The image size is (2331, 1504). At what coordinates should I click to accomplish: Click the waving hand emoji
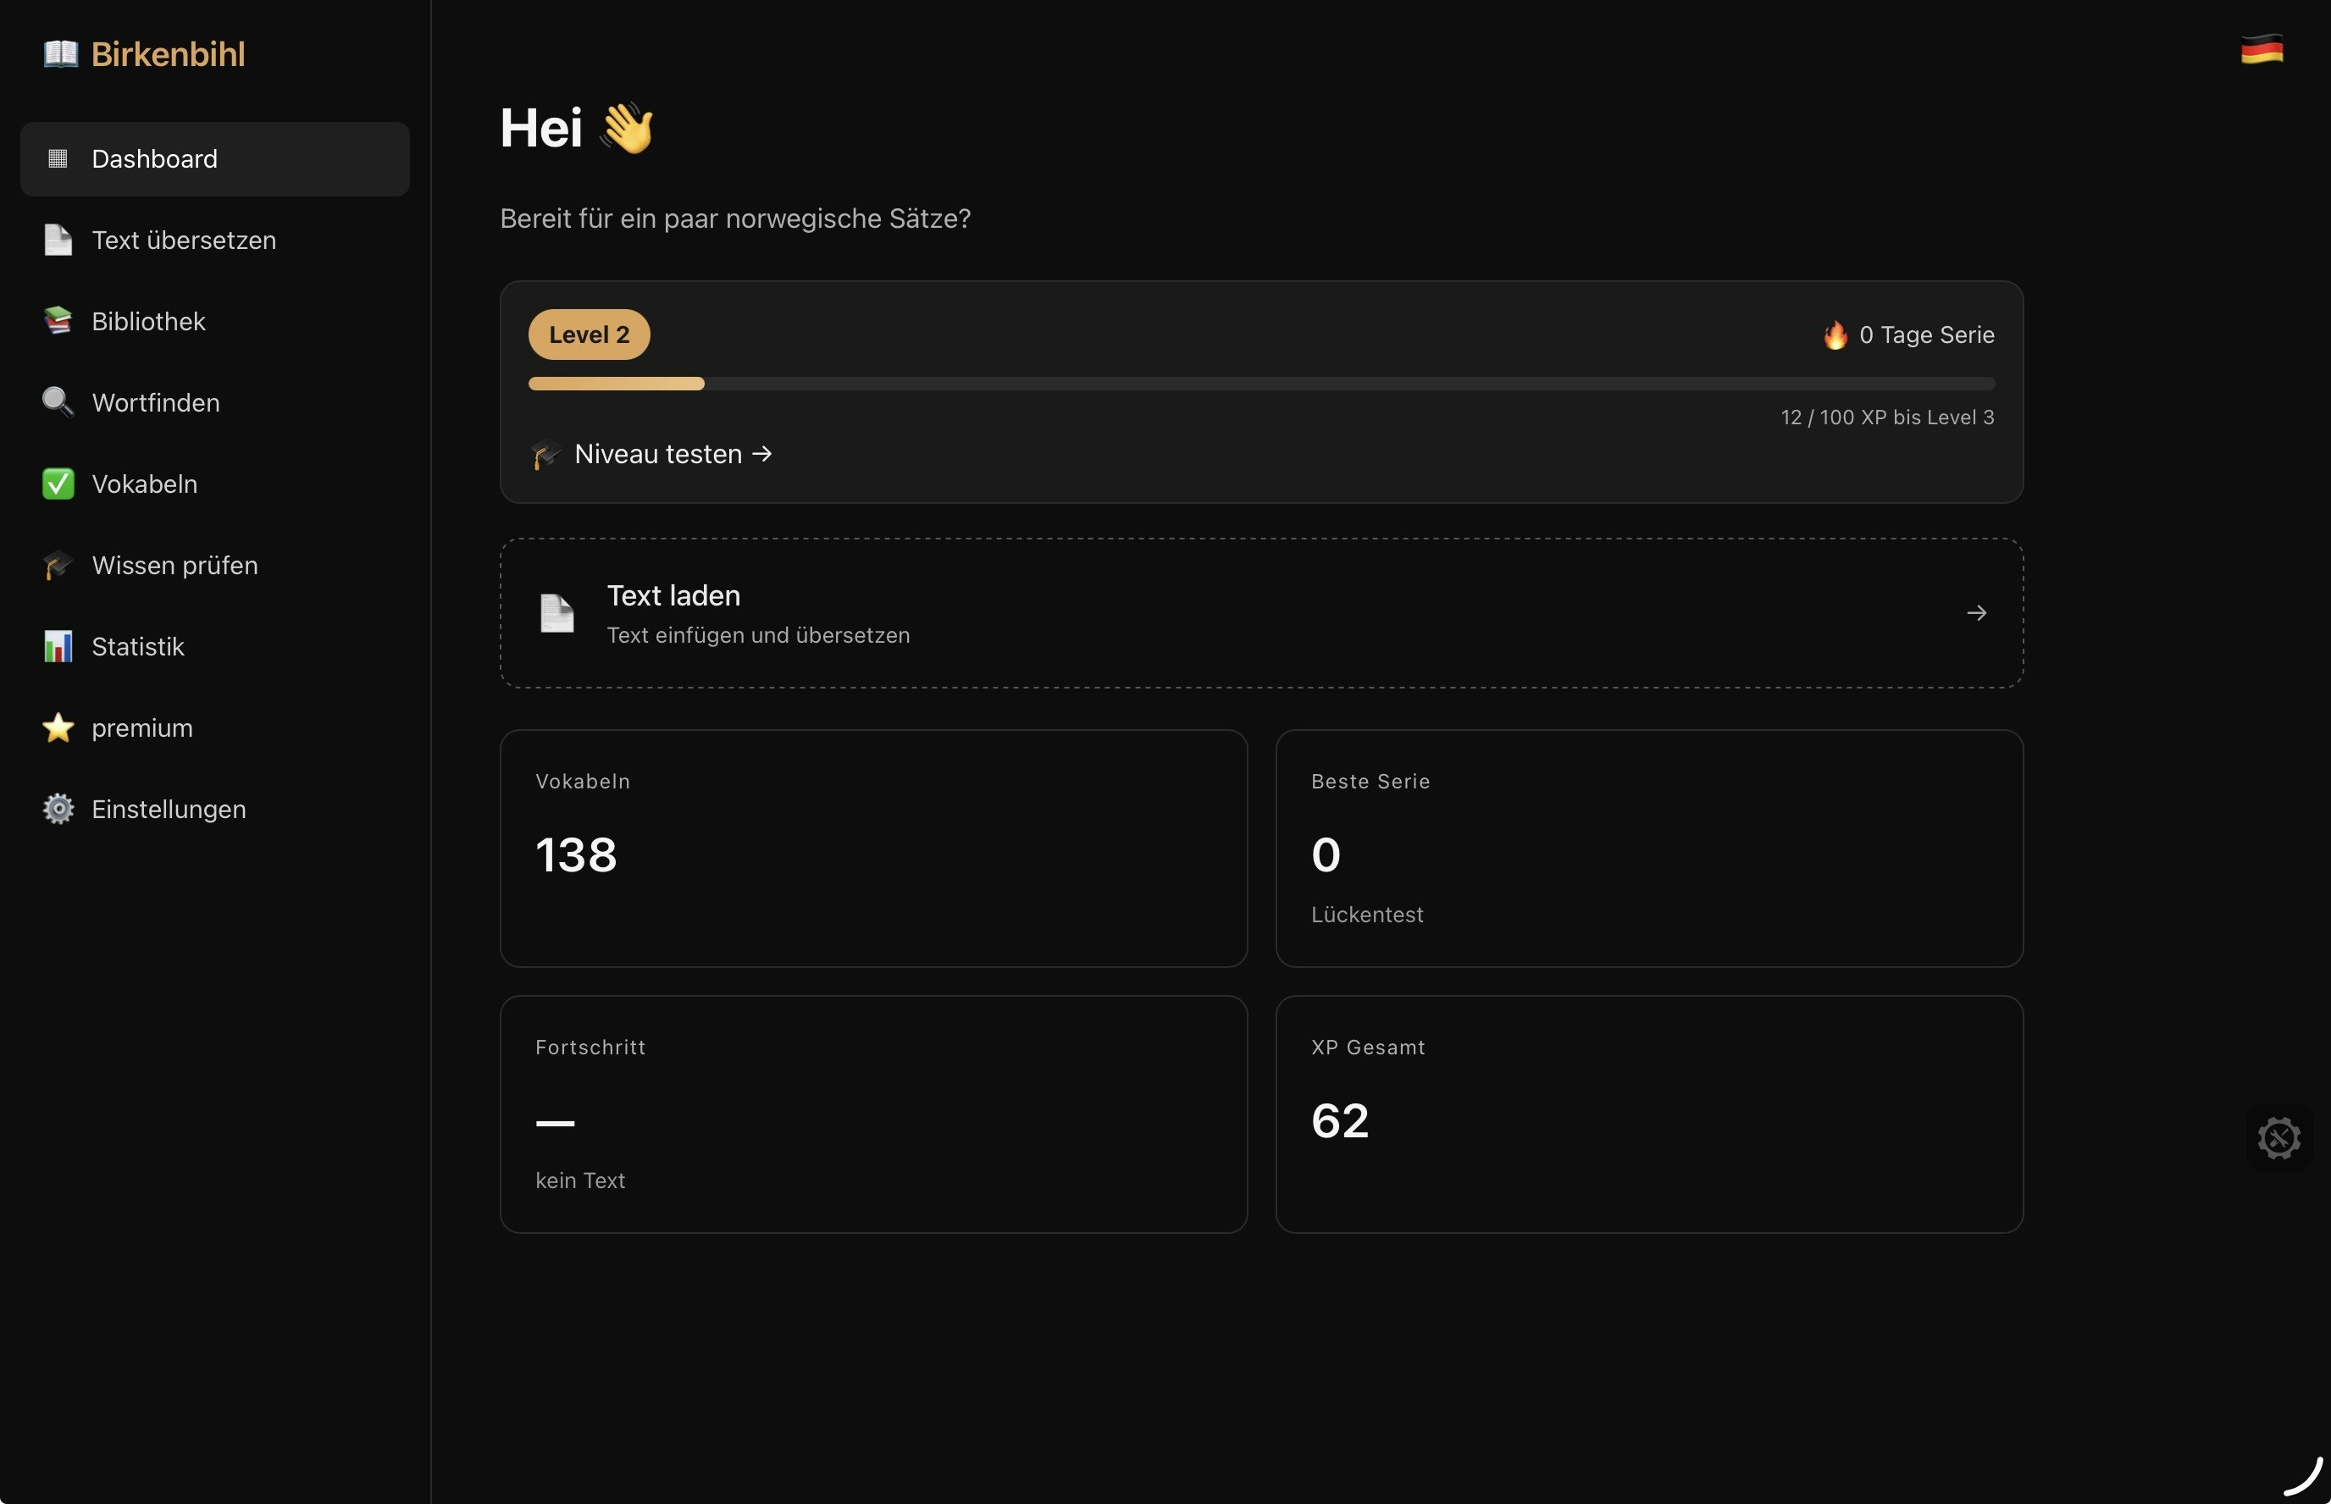(626, 128)
